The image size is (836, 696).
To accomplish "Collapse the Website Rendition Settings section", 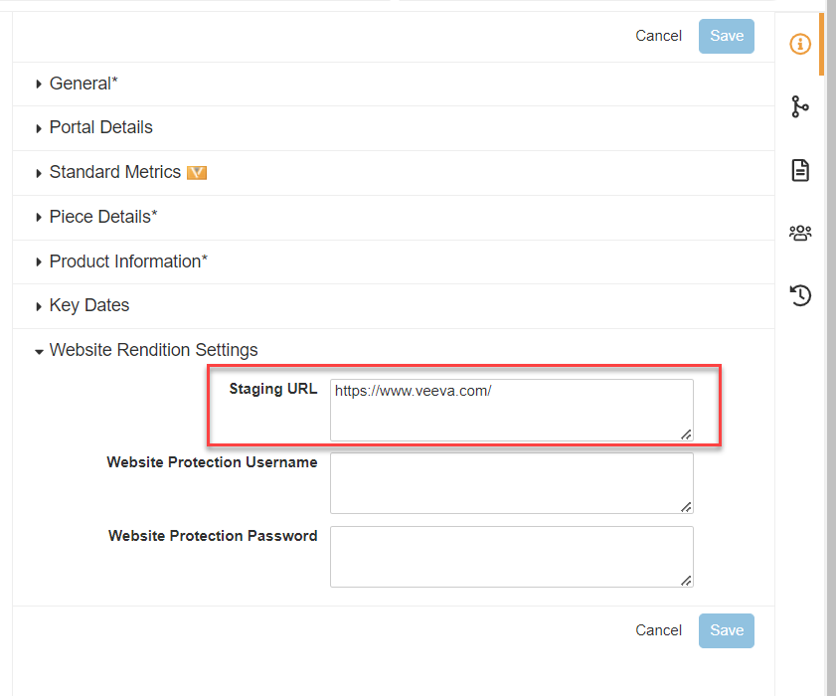I will pyautogui.click(x=153, y=350).
